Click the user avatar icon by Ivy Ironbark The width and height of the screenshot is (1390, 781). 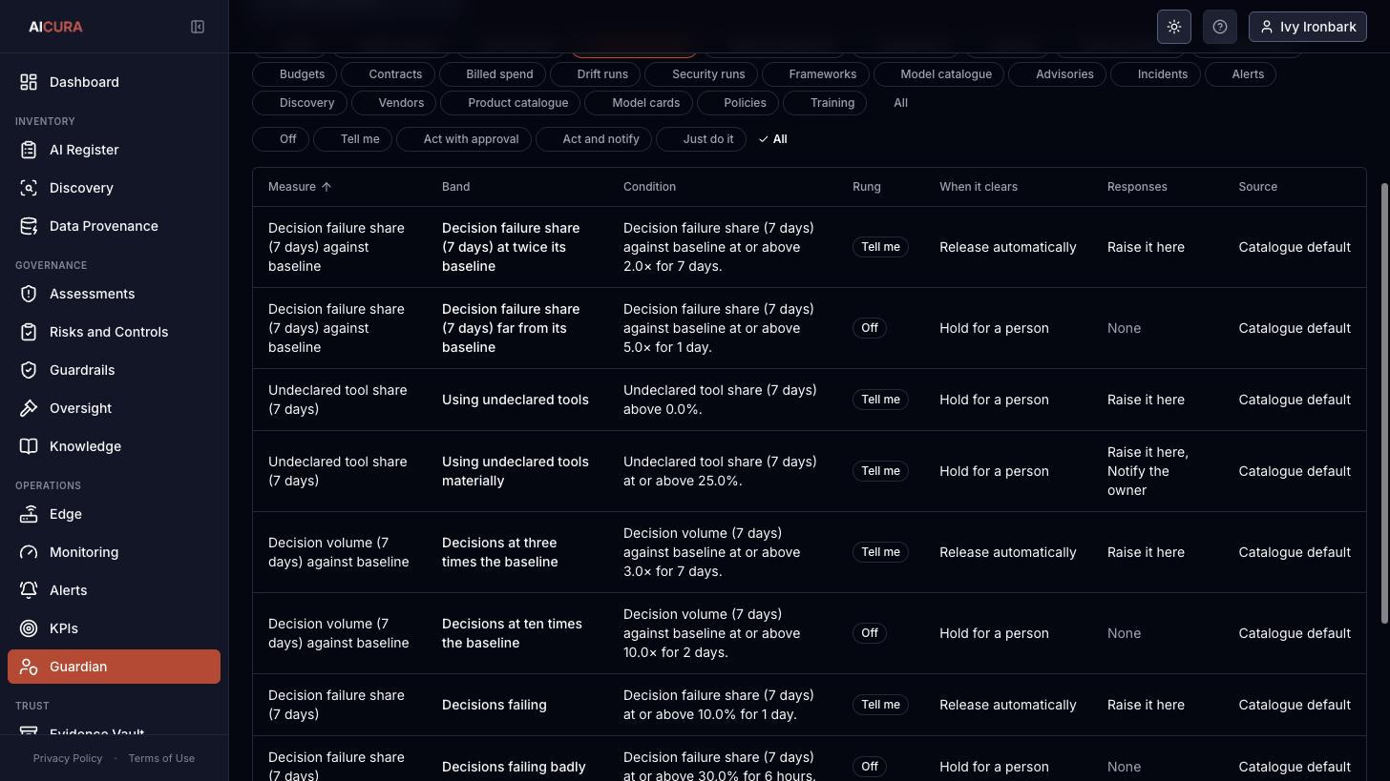[x=1267, y=27]
